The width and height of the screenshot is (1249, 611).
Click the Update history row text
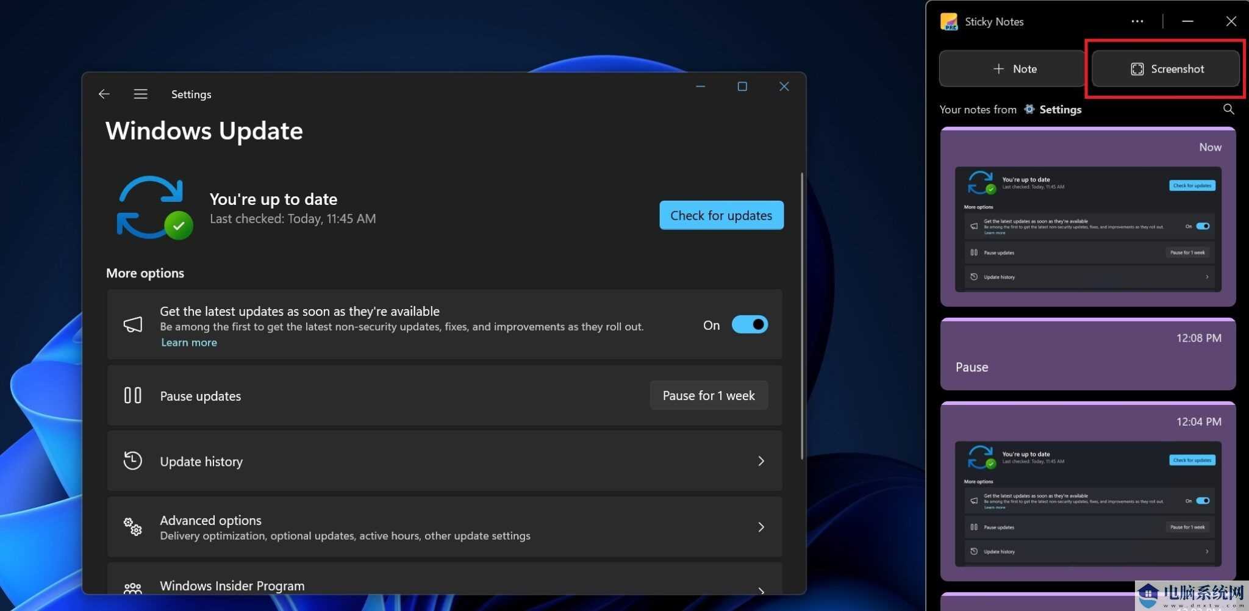201,462
